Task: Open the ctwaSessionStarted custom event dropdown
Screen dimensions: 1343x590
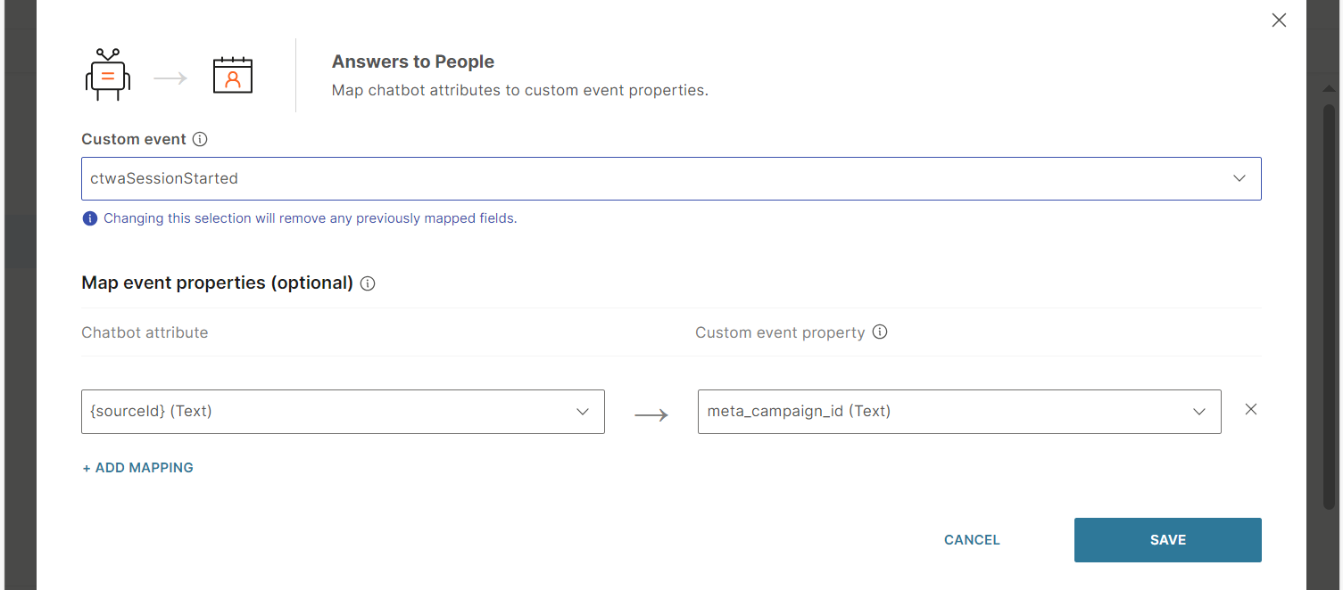Action: tap(671, 178)
